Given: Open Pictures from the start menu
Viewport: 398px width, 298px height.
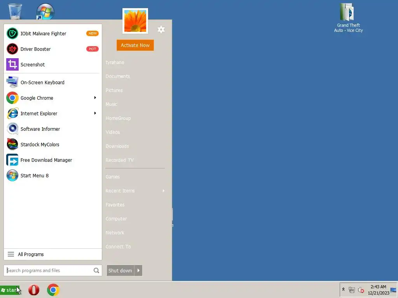Looking at the screenshot, I should [x=114, y=90].
